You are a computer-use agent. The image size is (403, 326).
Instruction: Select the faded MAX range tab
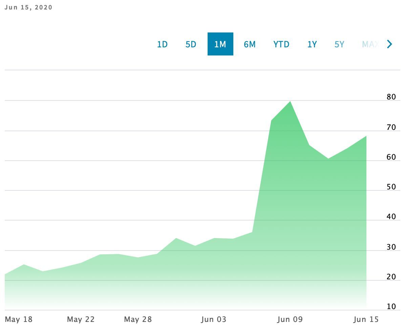[x=370, y=44]
